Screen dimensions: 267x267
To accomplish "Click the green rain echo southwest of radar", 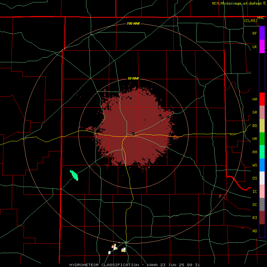I will (x=74, y=175).
